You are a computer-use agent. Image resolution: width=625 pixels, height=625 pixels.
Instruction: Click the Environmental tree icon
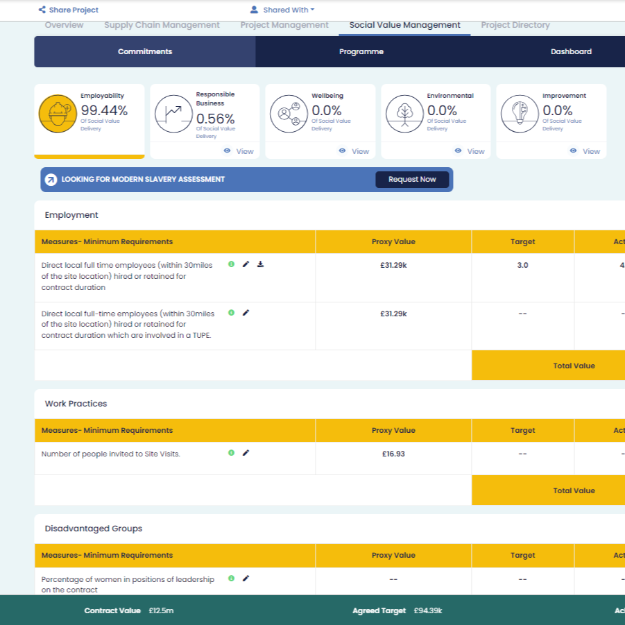pos(404,114)
